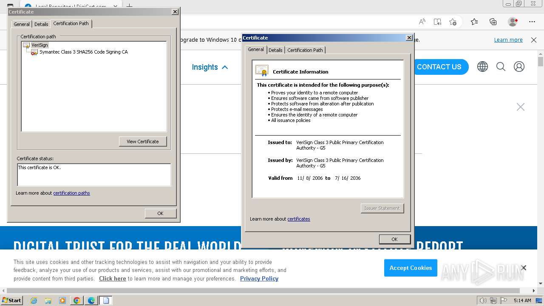Screen dimensions: 544x306
Task: Select the 'Issued to' VeriSign authority text
Action: 340,145
